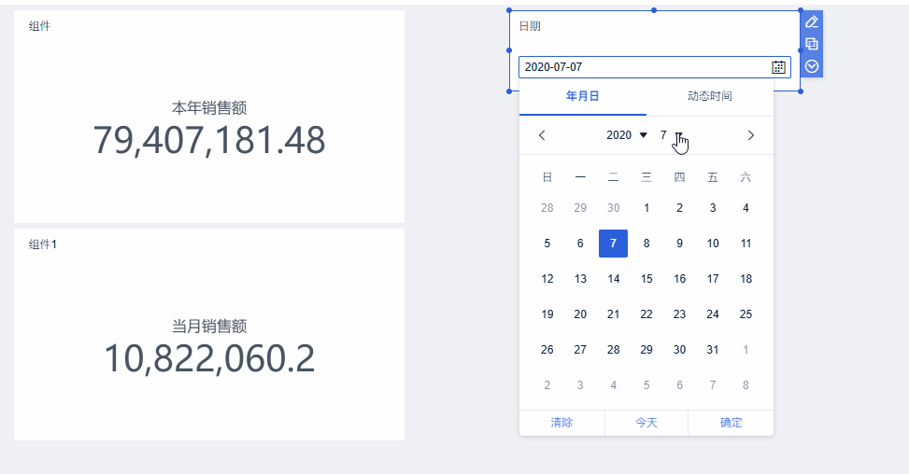Screen dimensions: 909x474
Task: Select the 本年销售额 KPI card
Action: tap(209, 117)
